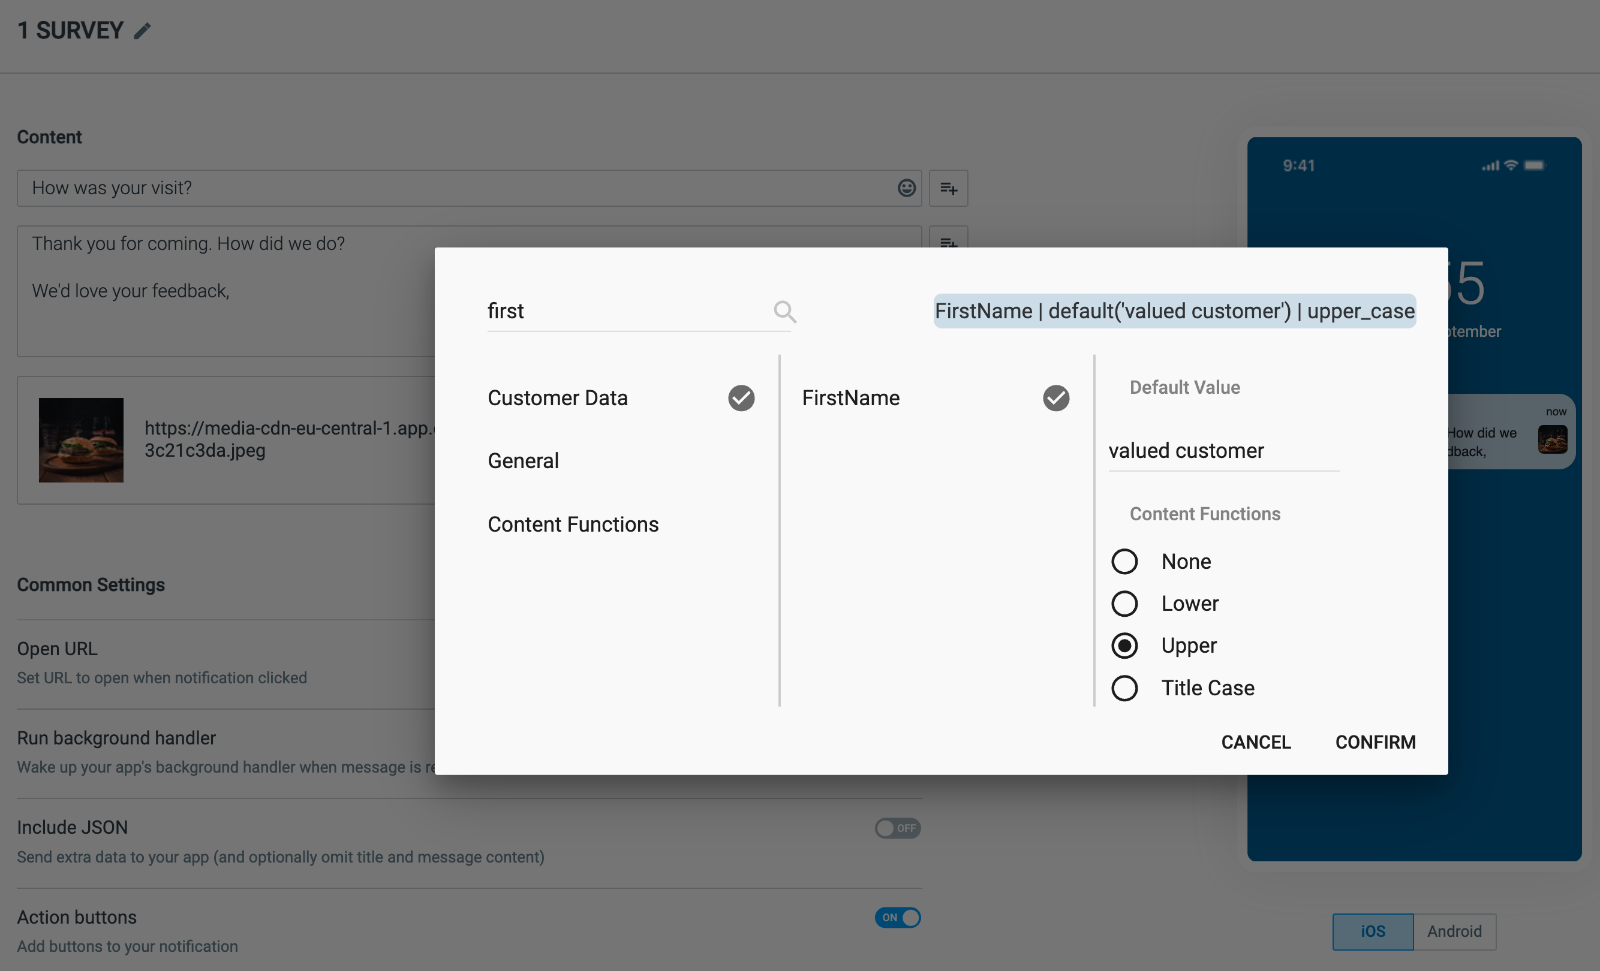Viewport: 1600px width, 971px height.
Task: Click the CANCEL button
Action: pos(1256,742)
